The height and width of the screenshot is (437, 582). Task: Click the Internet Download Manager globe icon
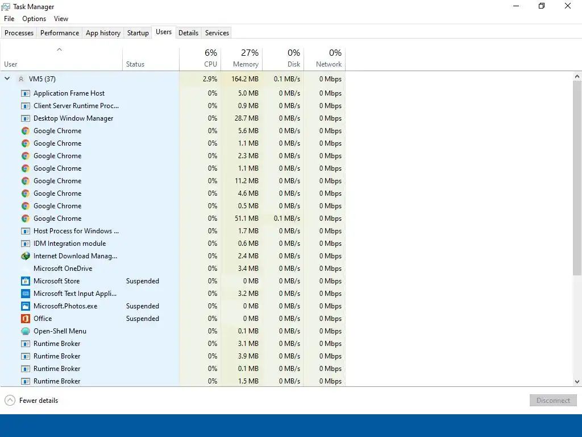25,256
